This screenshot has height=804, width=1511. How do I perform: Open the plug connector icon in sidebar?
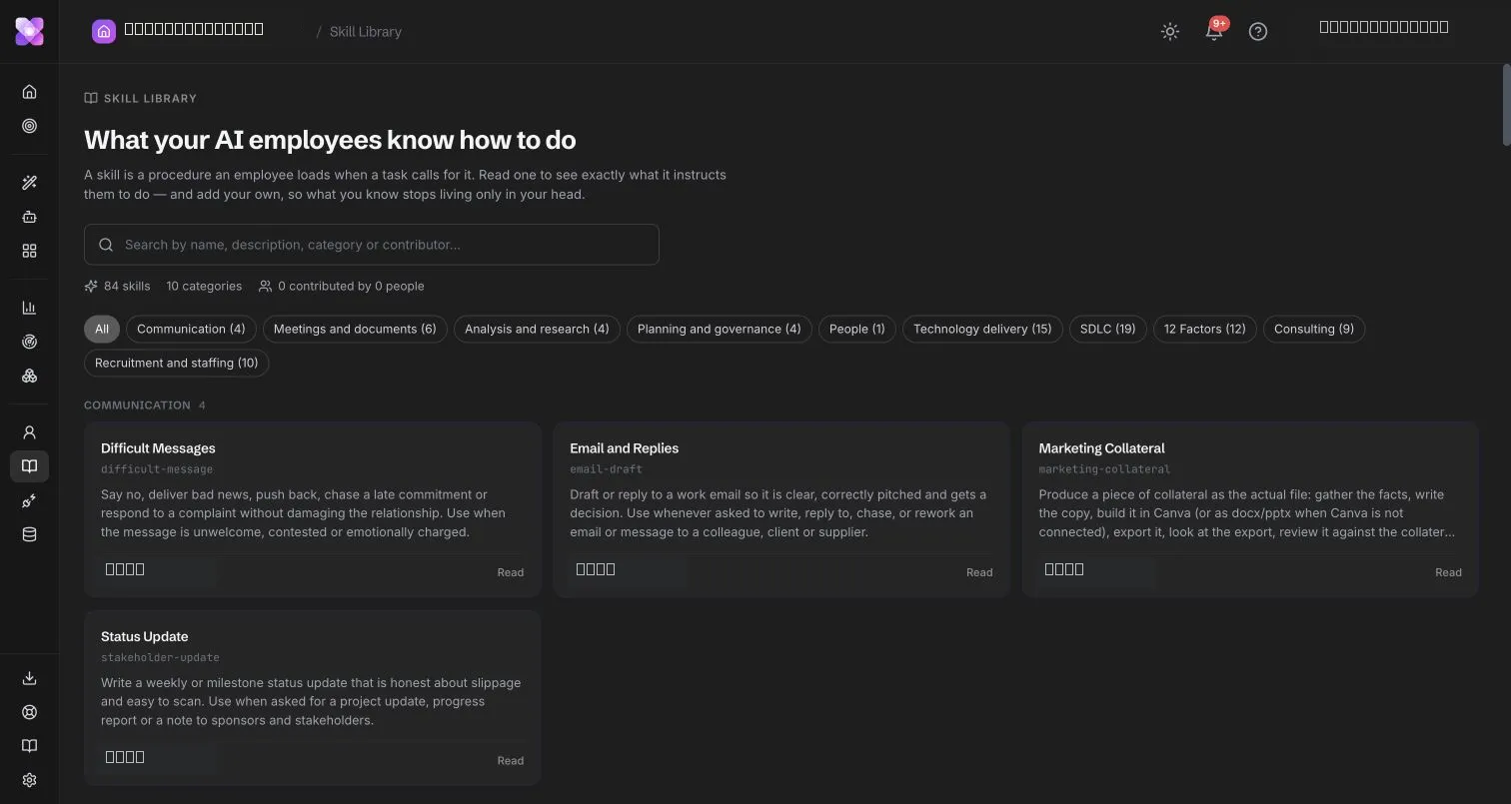(x=29, y=500)
